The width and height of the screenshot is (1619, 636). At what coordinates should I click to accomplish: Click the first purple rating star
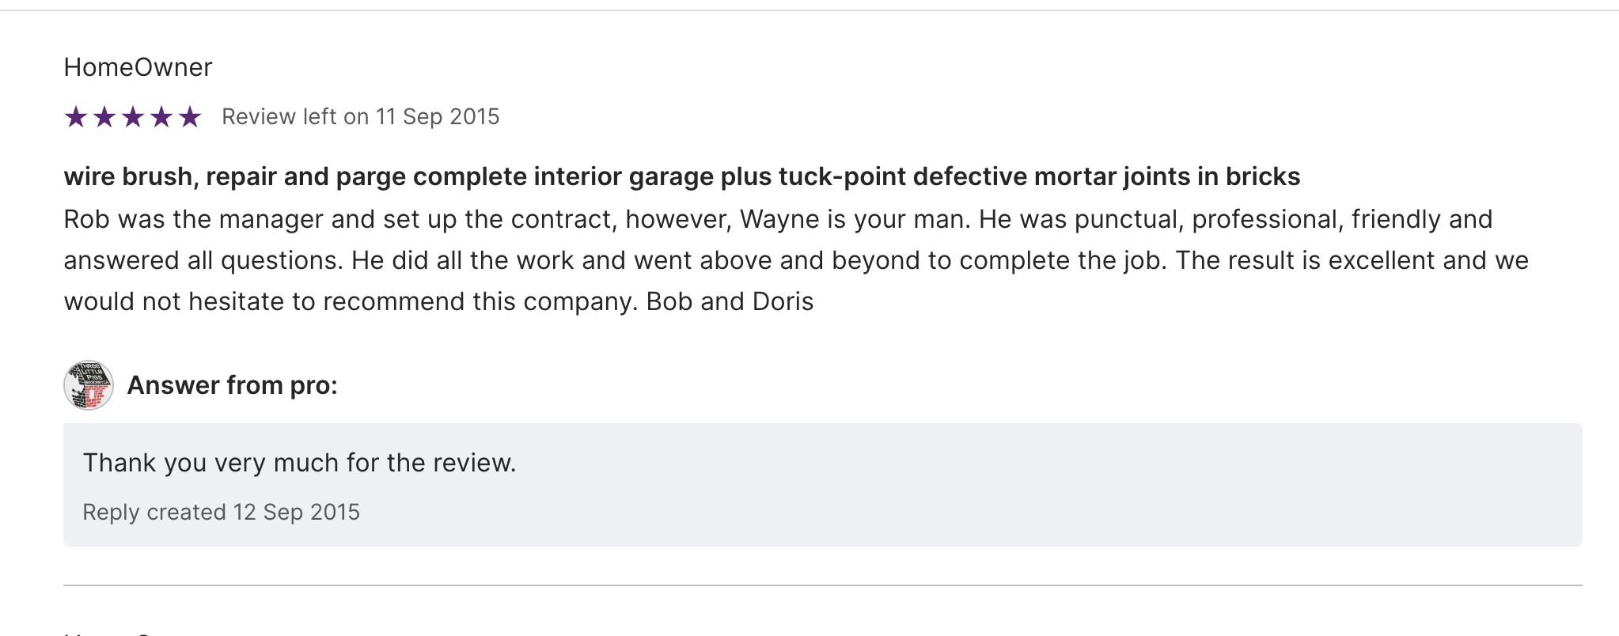click(x=76, y=117)
